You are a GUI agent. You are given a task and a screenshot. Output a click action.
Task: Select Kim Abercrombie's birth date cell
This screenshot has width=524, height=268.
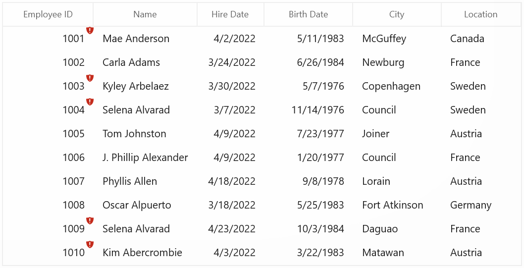[308, 252]
